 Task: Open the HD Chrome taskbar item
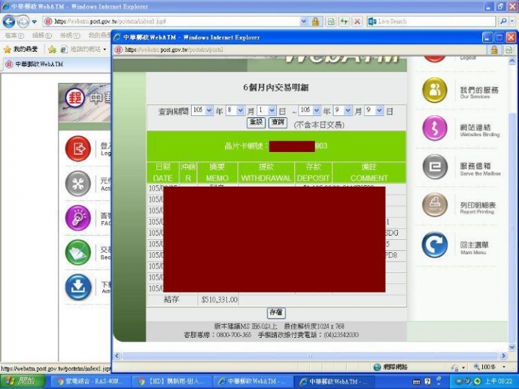point(171,381)
